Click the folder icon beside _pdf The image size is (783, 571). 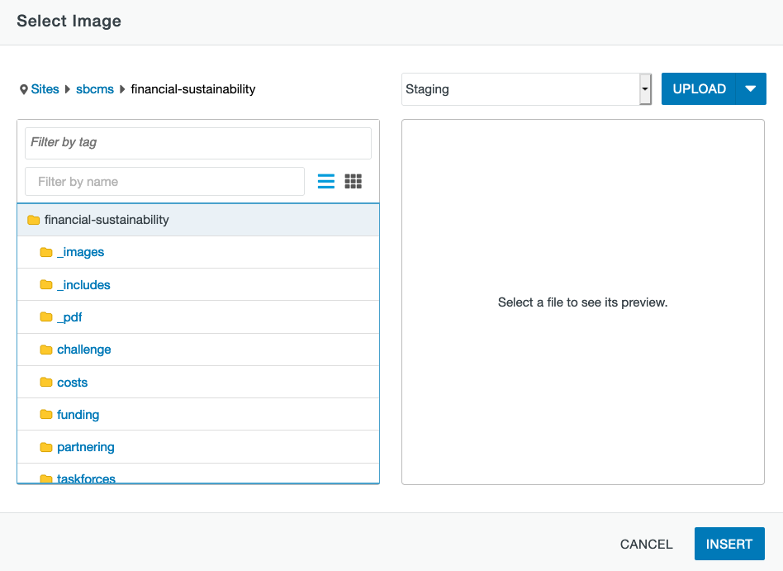coord(46,316)
